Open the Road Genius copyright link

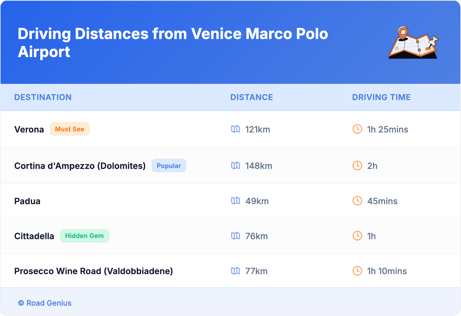[45, 303]
